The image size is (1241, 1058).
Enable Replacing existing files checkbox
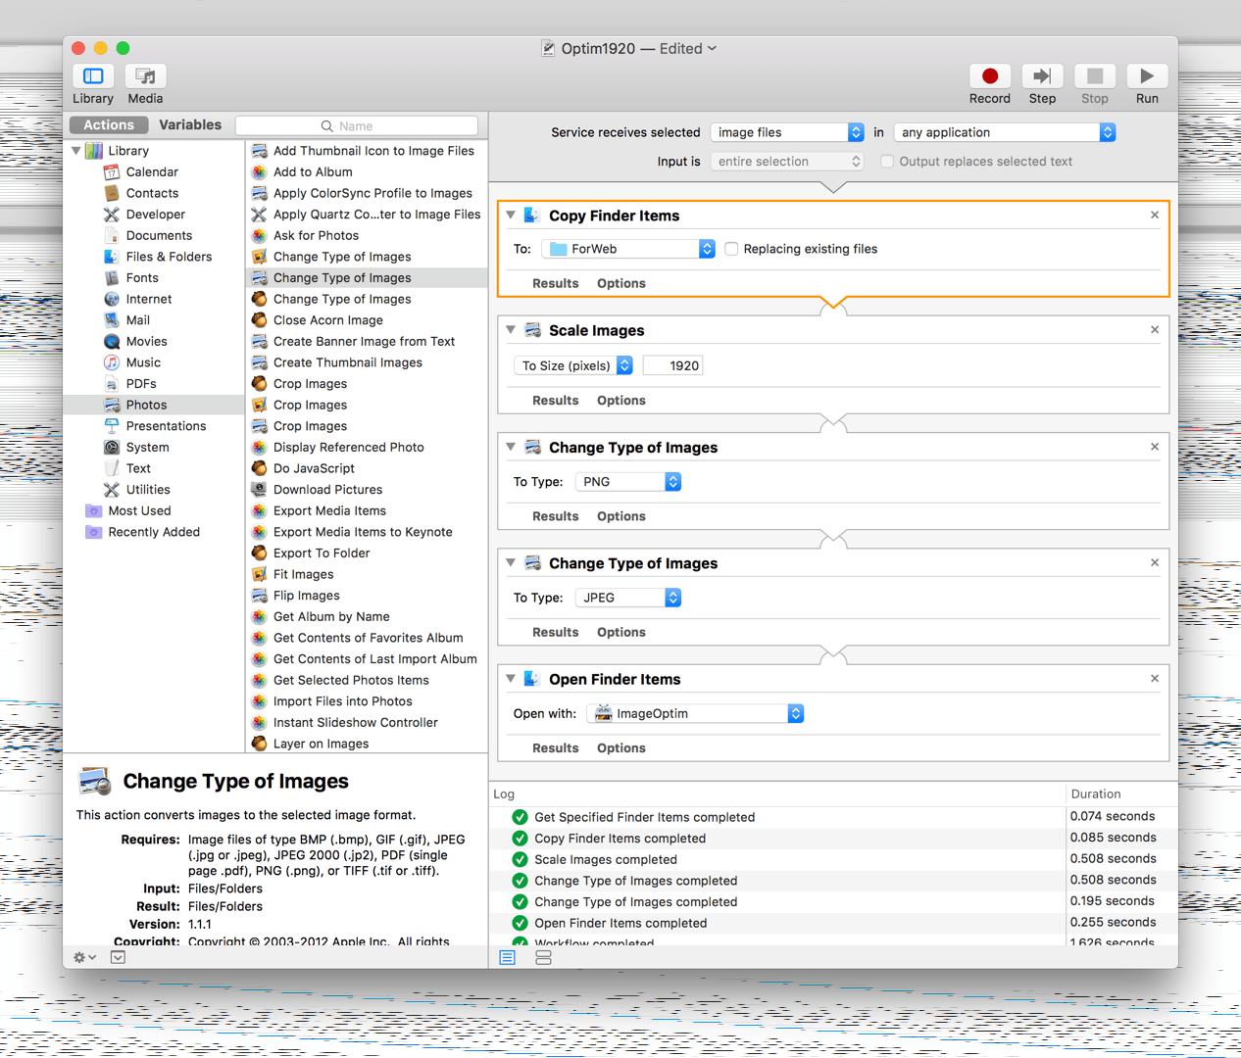pyautogui.click(x=731, y=249)
